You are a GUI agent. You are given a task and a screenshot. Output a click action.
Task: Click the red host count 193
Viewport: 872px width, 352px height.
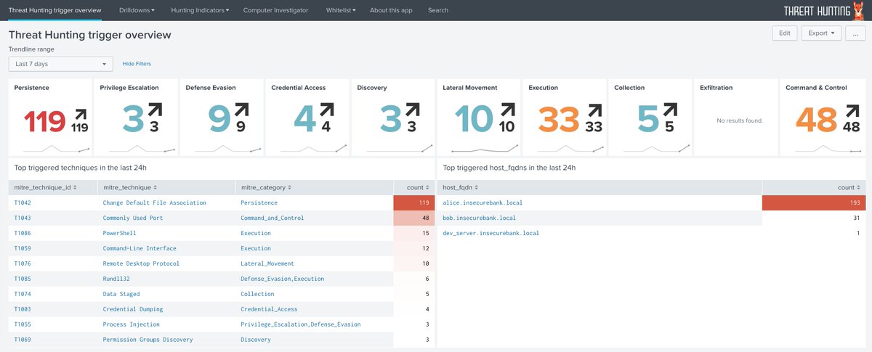click(x=813, y=202)
